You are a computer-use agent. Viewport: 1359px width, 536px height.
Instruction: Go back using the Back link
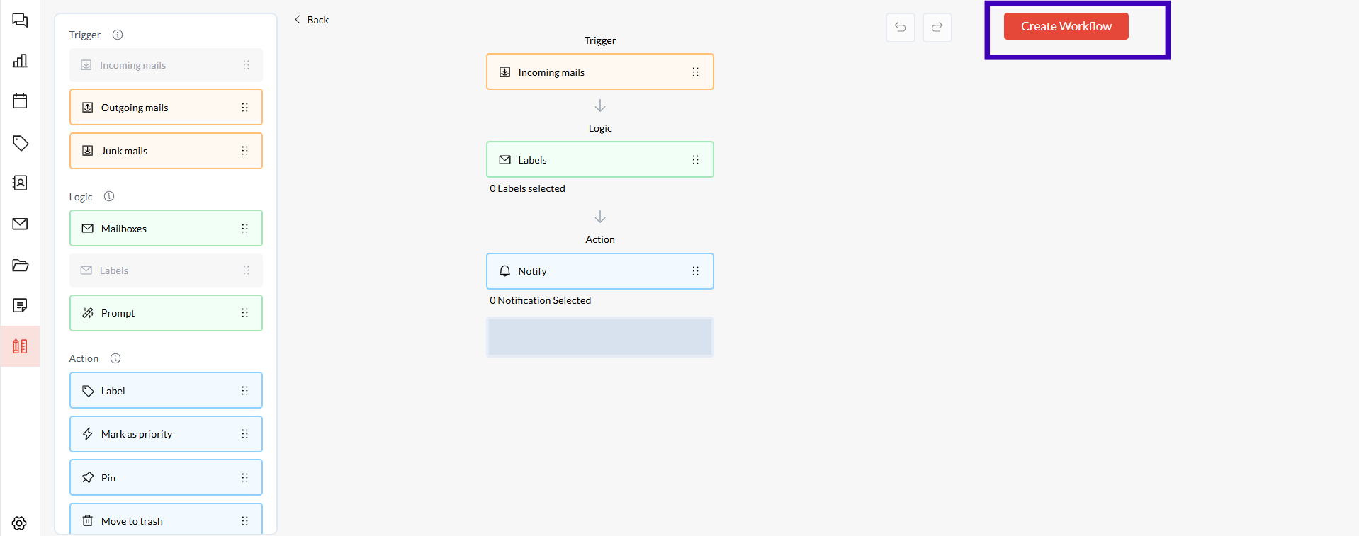click(x=312, y=20)
